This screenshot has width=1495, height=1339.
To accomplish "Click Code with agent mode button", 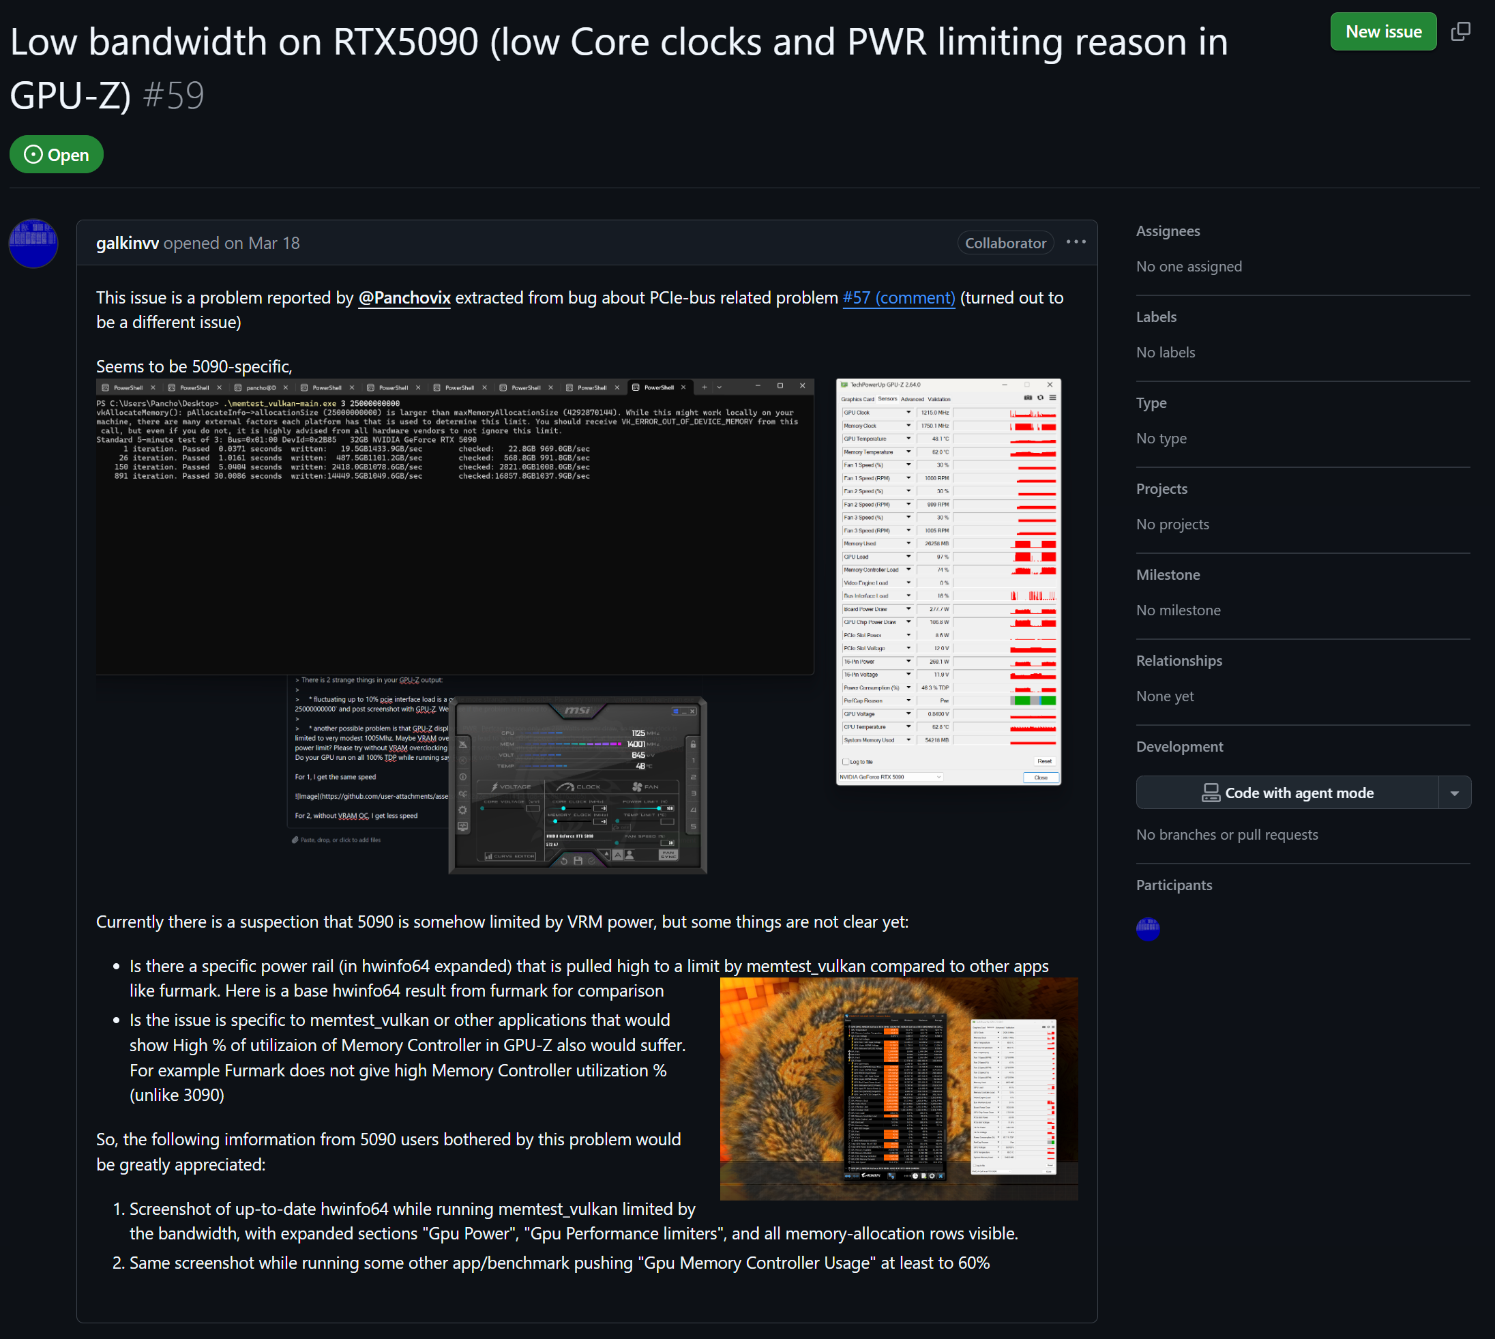I will pyautogui.click(x=1287, y=793).
